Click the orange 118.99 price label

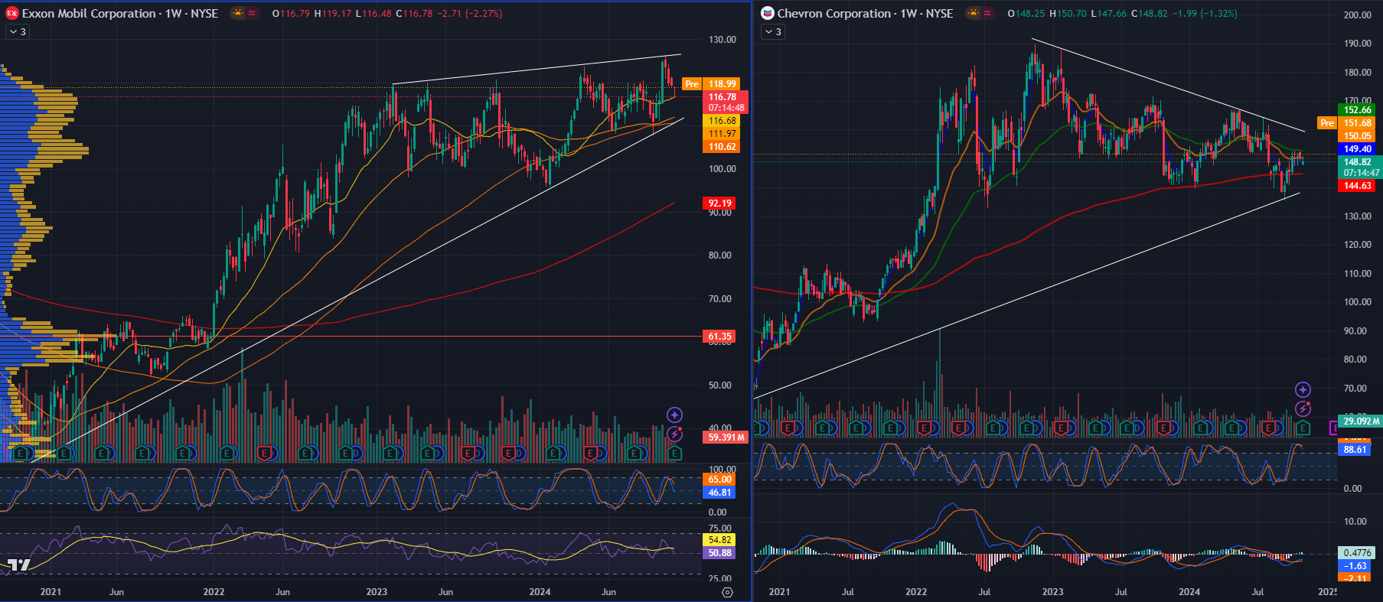click(722, 84)
